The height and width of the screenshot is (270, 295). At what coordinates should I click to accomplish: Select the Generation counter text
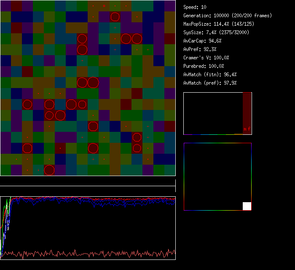(x=228, y=16)
